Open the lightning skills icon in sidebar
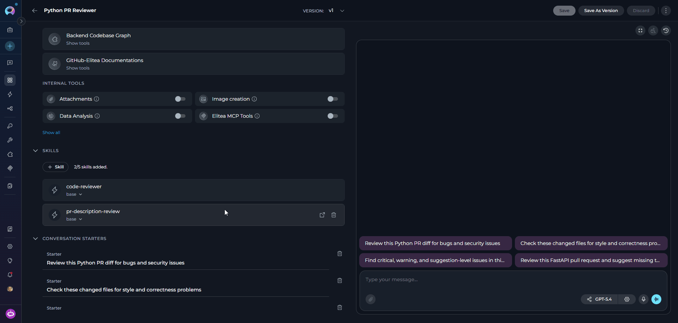This screenshot has width=678, height=323. pos(10,94)
